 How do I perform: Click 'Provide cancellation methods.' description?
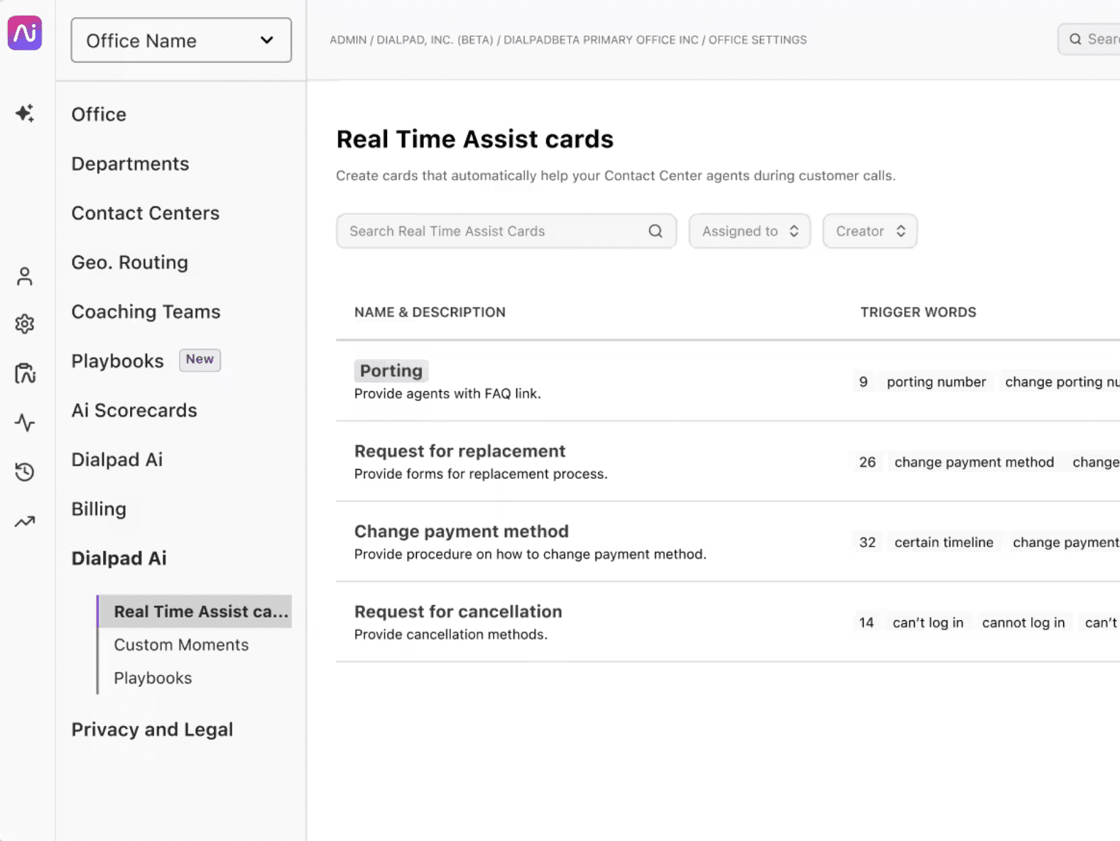451,634
